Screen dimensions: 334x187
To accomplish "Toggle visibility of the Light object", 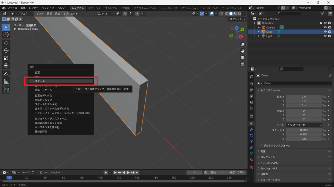I will pyautogui.click(x=325, y=36).
